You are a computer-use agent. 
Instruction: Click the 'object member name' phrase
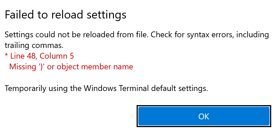pyautogui.click(x=95, y=67)
